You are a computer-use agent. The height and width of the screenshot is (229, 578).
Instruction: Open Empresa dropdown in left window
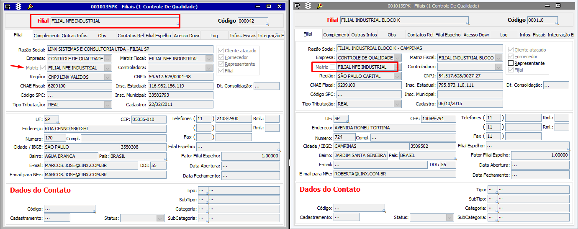tap(108, 59)
